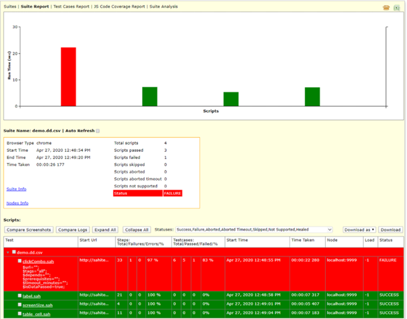Screen dimensions: 407x319
Task: Click the Expand All button
Action: (105, 230)
